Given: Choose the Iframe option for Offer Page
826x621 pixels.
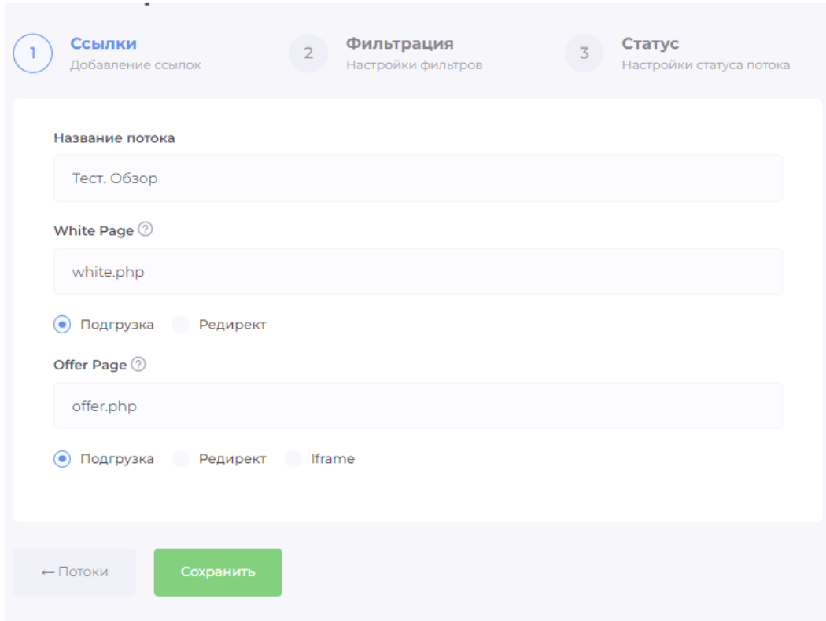Looking at the screenshot, I should 293,459.
